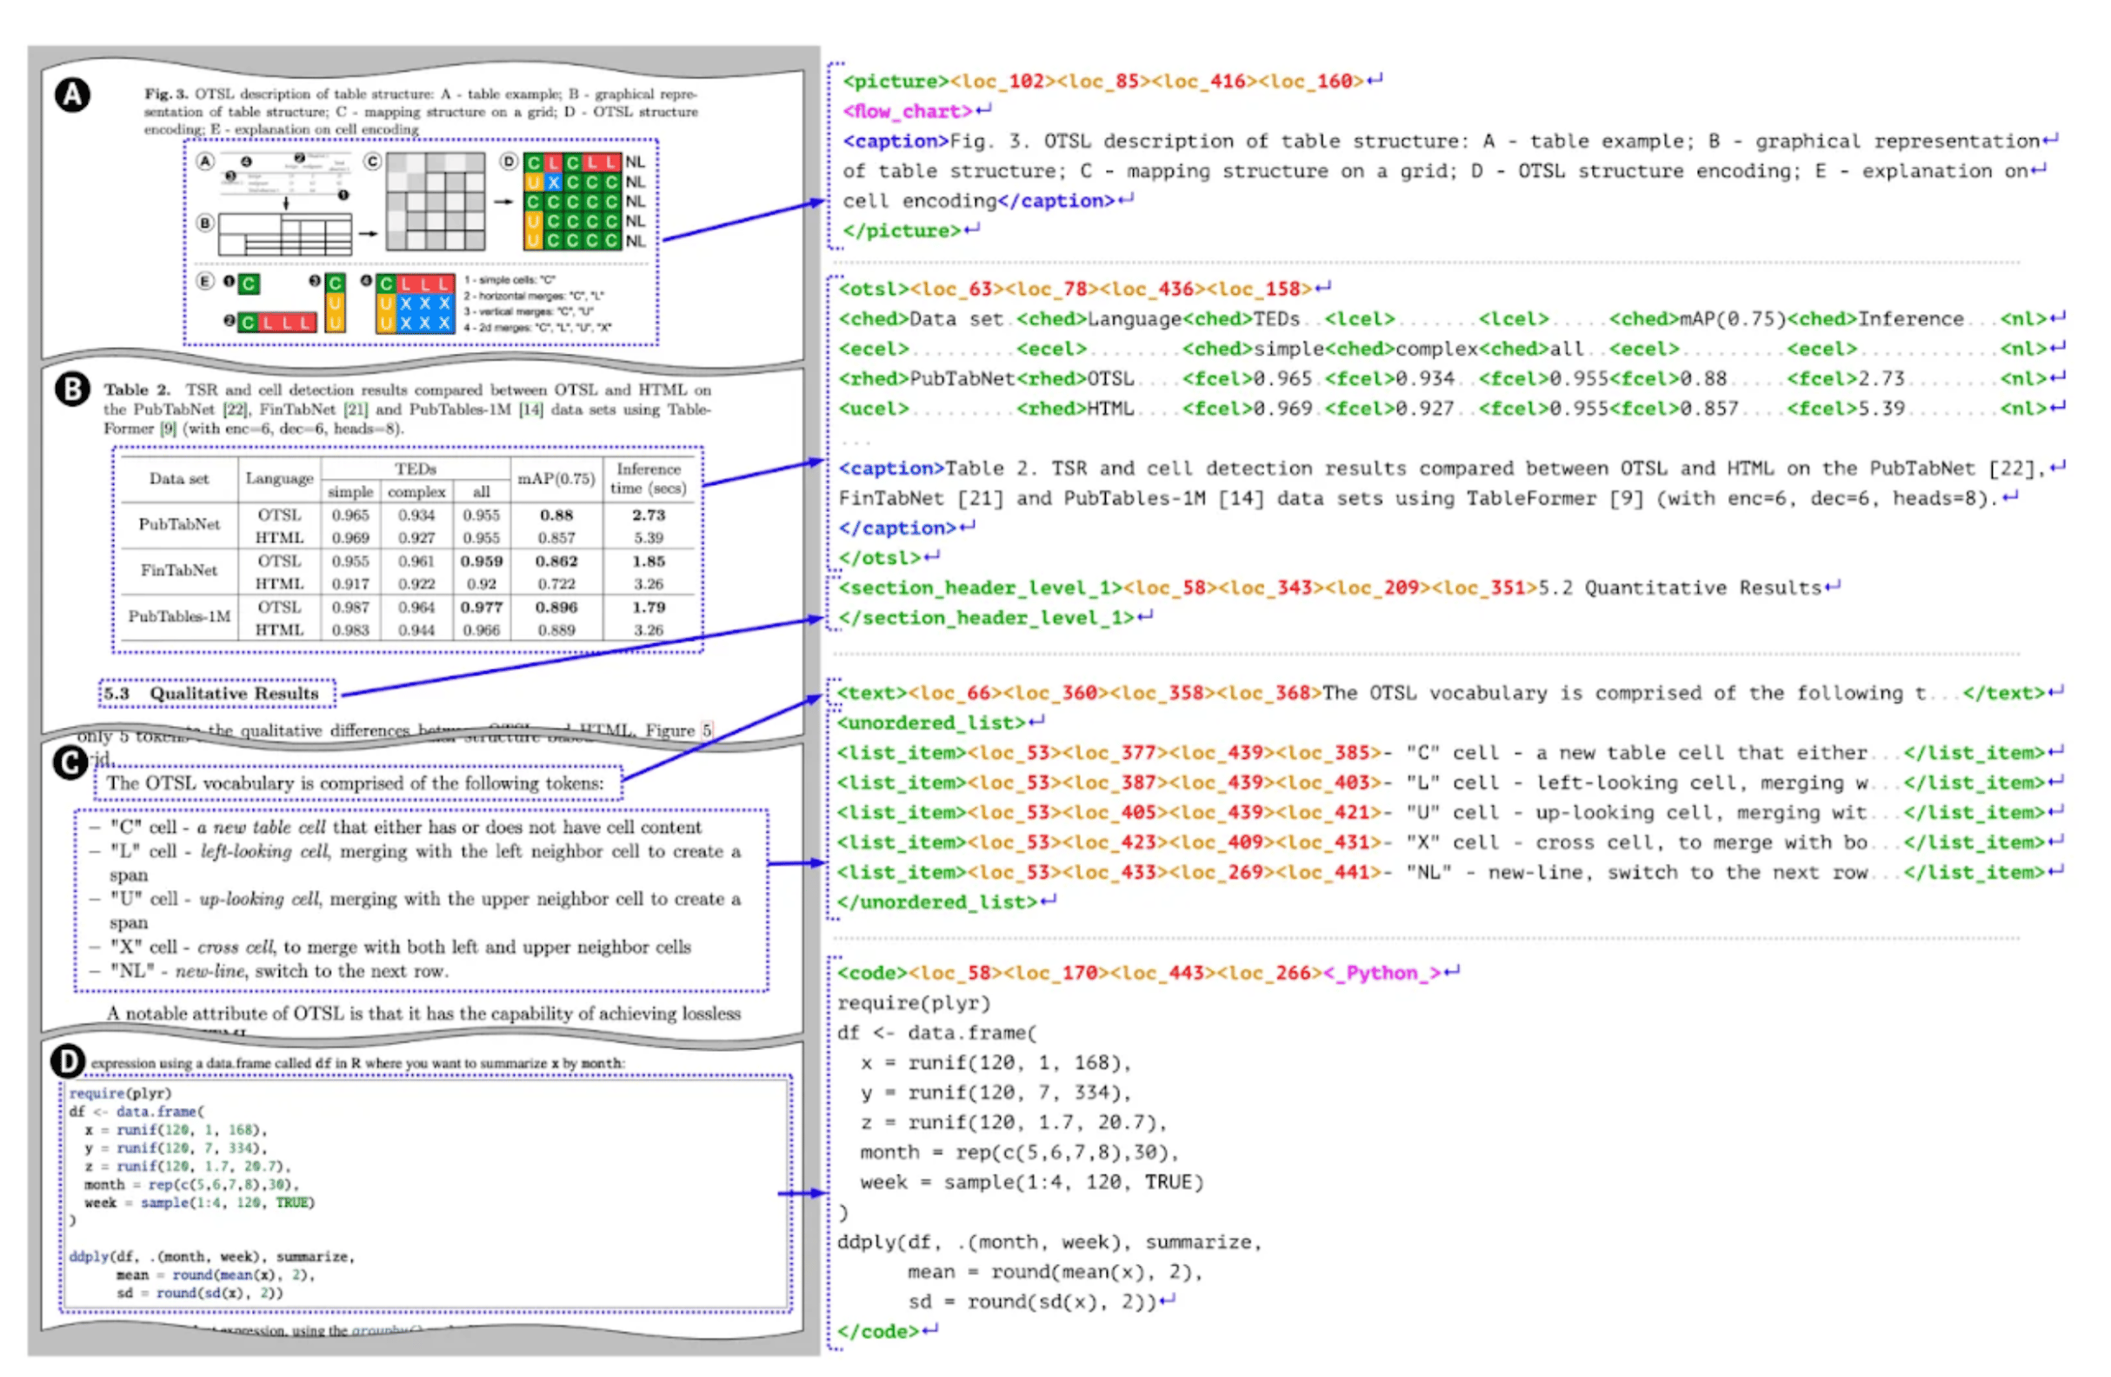
Task: Select 'month = rep(c(5,6,7,8),30),' output line
Action: pos(1019,1152)
